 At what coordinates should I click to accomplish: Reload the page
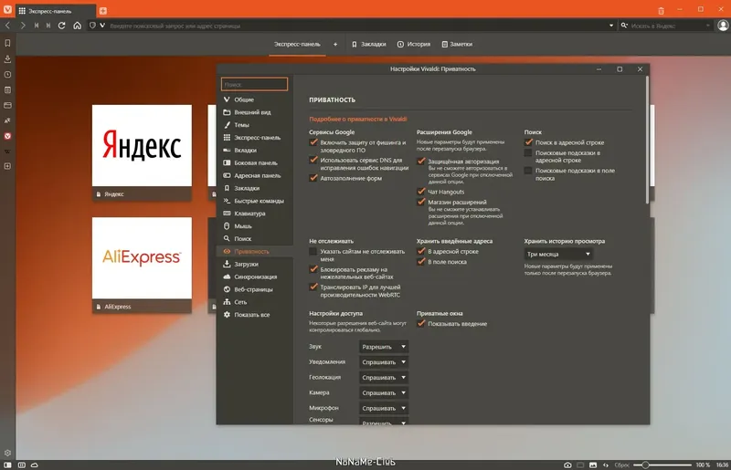pyautogui.click(x=61, y=26)
